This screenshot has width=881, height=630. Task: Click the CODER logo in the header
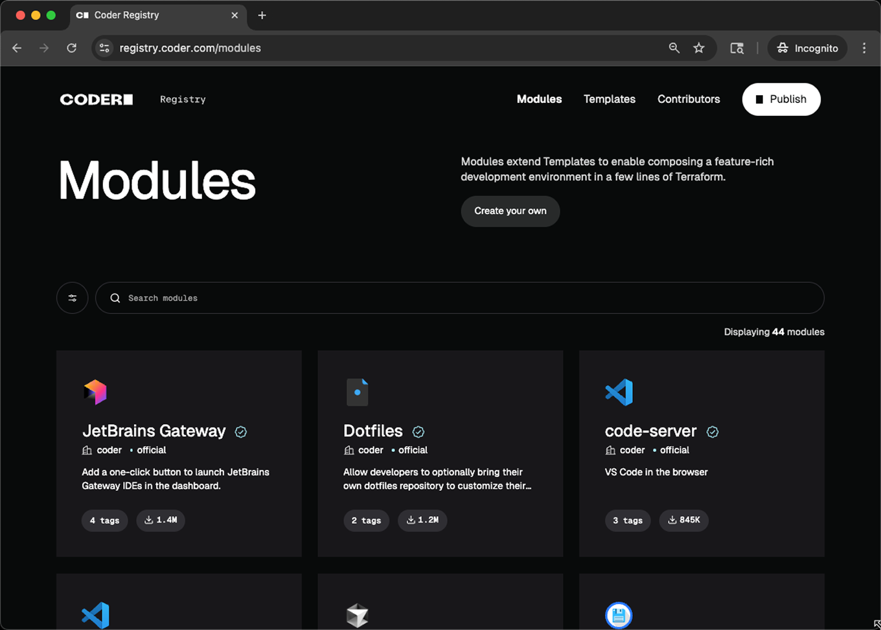click(97, 99)
